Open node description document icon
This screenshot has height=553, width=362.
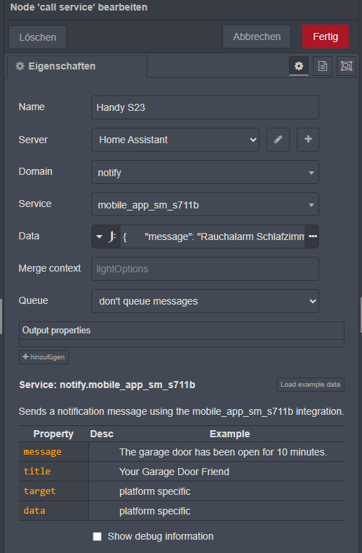(x=323, y=66)
